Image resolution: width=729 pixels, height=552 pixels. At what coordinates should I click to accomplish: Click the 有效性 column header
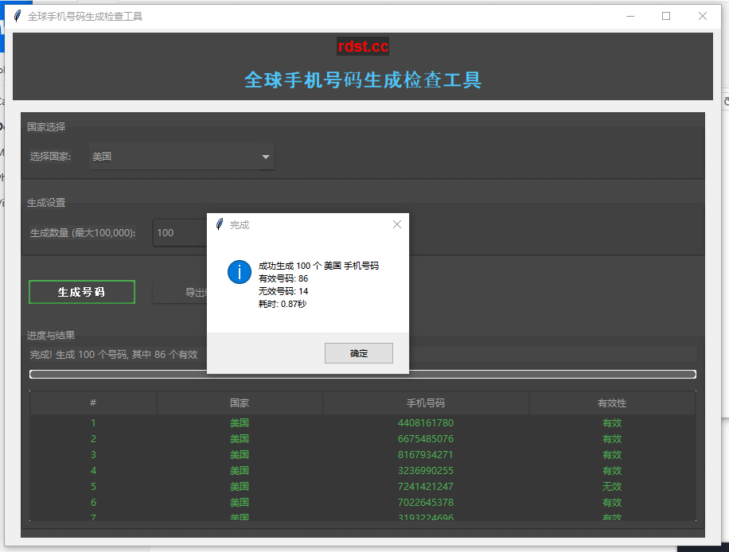pos(612,403)
